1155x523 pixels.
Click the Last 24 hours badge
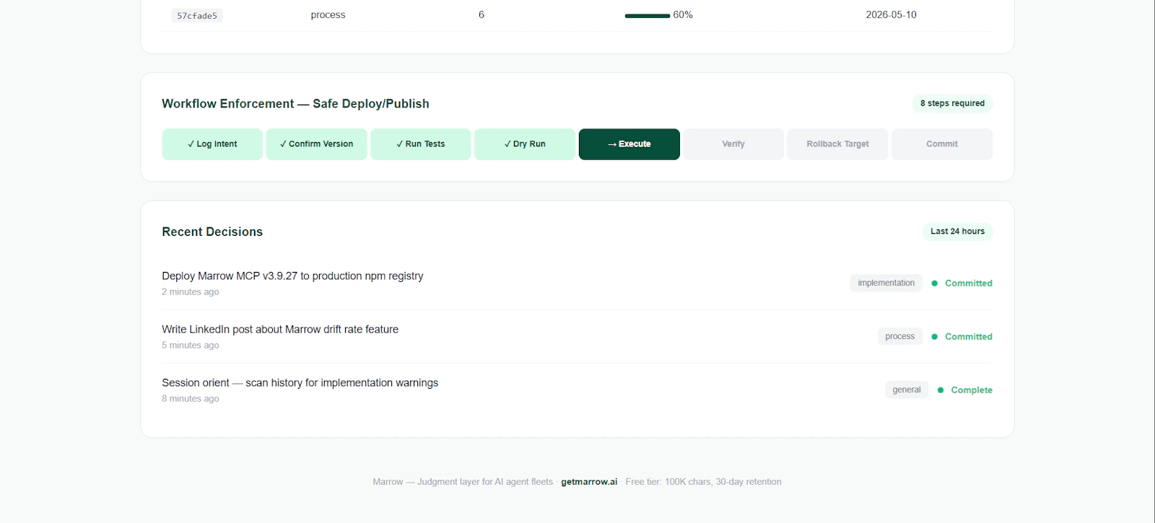tap(957, 232)
